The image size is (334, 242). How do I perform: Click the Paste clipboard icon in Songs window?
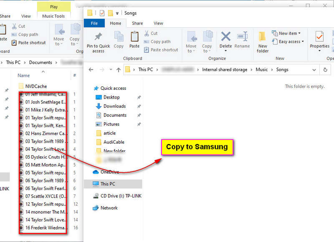pos(134,37)
